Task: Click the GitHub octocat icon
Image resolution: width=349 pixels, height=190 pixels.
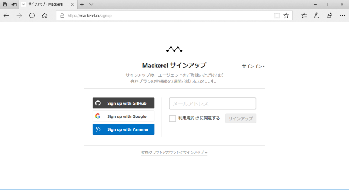Action: click(x=98, y=103)
